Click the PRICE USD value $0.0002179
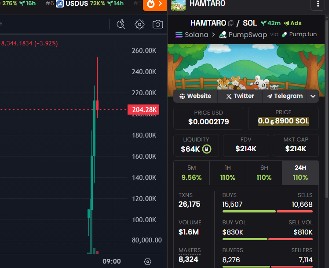This screenshot has width=329, height=268. pos(208,122)
